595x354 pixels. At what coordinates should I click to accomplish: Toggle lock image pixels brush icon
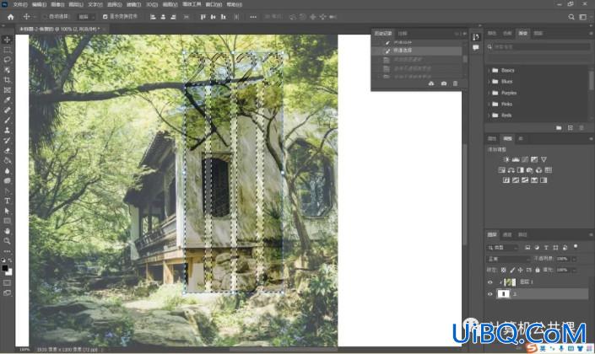coord(512,271)
